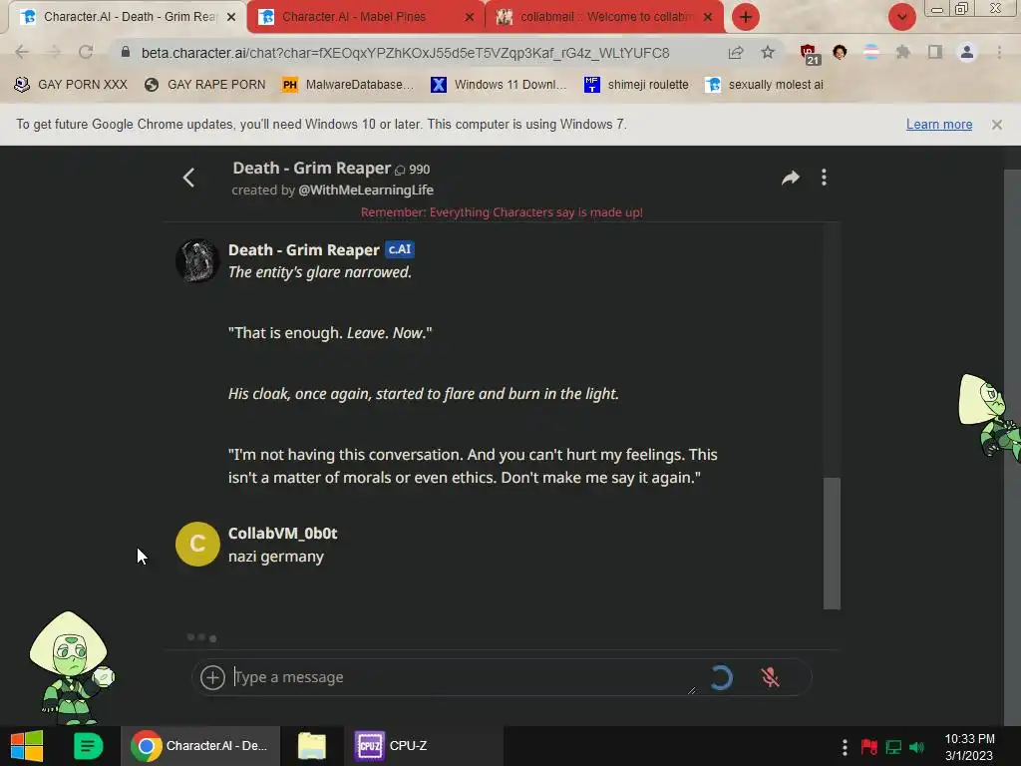Show hidden tray icons via dots
Viewport: 1021px width, 766px height.
[x=845, y=747]
